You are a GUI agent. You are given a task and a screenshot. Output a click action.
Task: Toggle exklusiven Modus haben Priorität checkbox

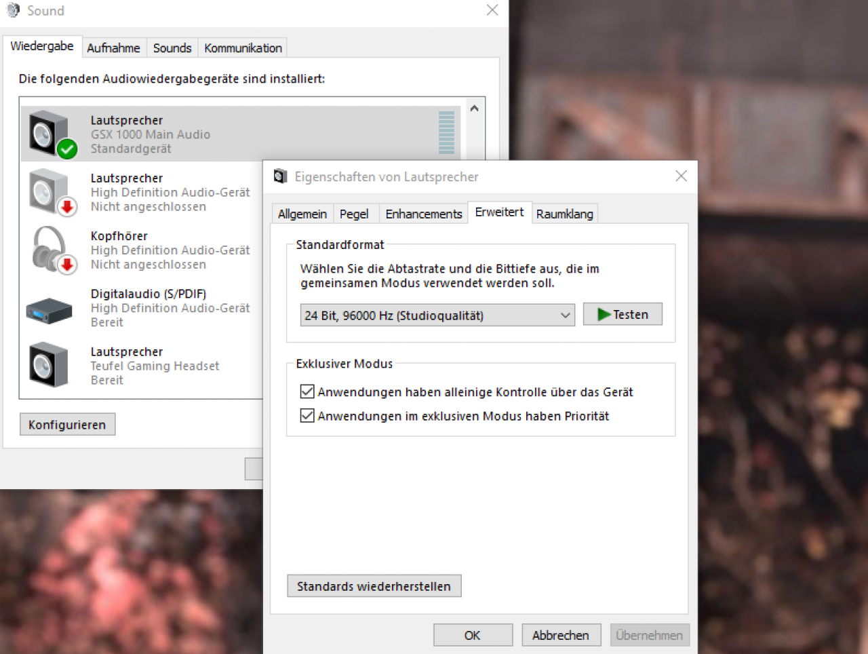(307, 415)
